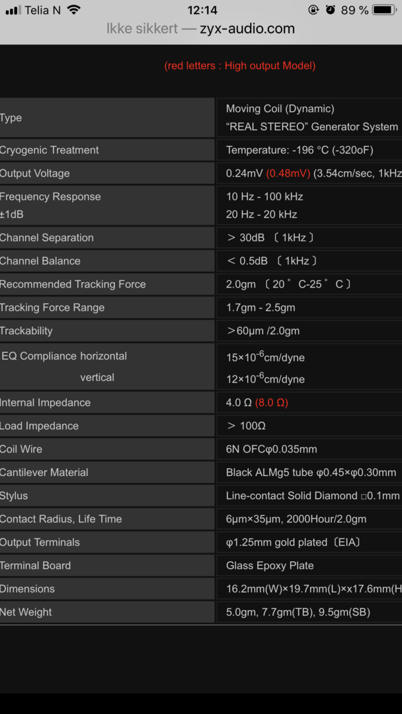The image size is (402, 714).
Task: Tap the 'Ikke sikkert' security warning
Action: pos(141,29)
